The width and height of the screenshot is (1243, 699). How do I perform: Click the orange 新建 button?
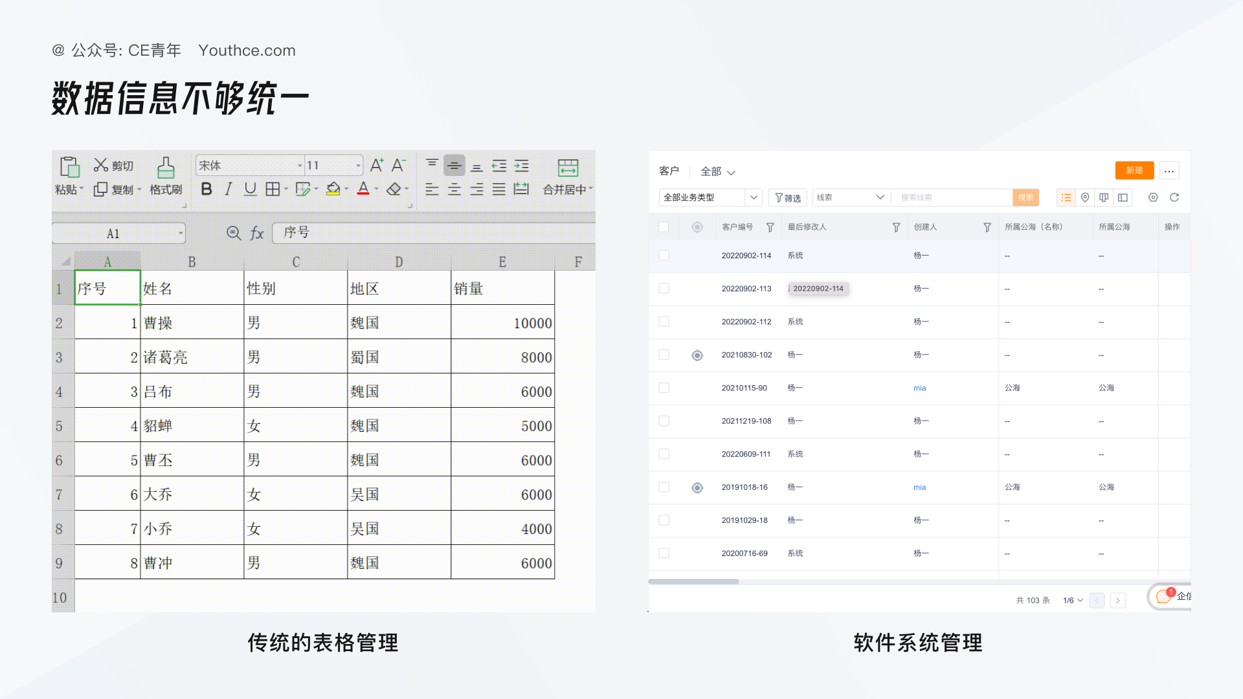click(x=1134, y=170)
